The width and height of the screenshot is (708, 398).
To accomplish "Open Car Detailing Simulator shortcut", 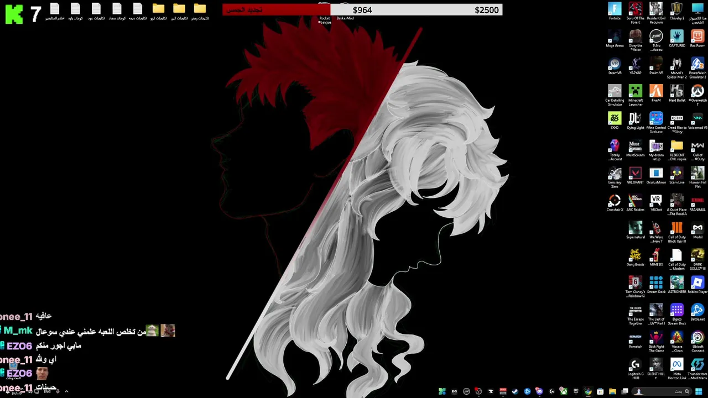I will coord(615,95).
